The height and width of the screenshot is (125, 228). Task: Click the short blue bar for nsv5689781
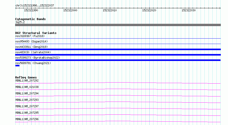click(17, 66)
